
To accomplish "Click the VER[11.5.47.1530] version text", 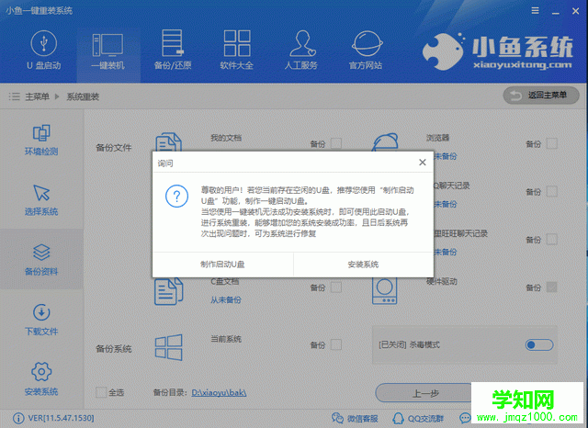I will tap(61, 418).
